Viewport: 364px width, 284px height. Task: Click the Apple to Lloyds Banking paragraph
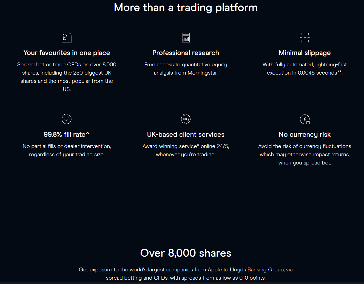coord(186,274)
